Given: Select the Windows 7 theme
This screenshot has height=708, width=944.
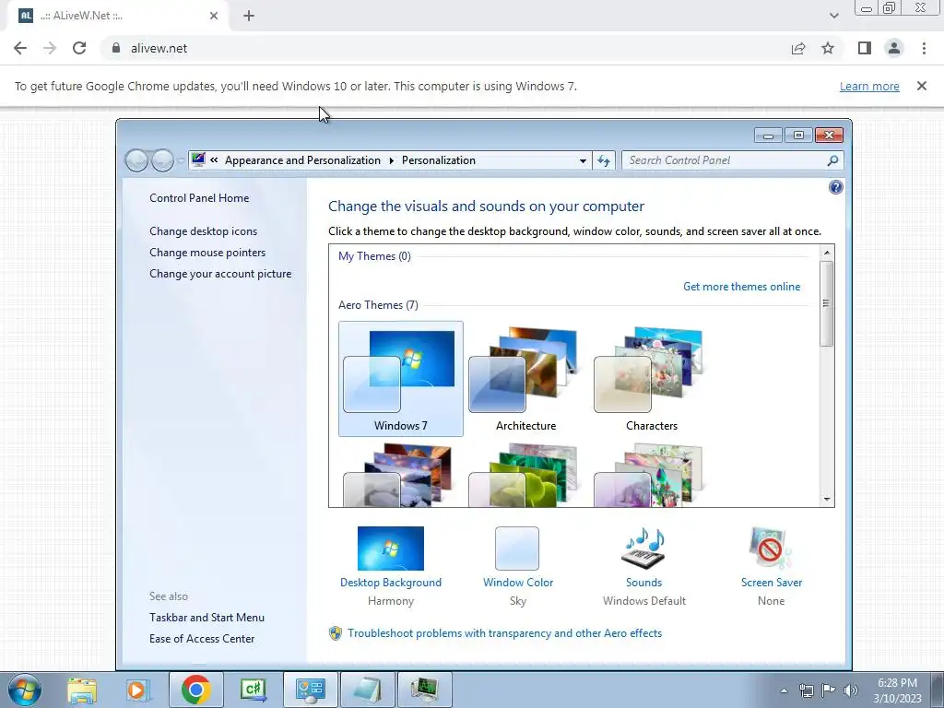Looking at the screenshot, I should 400,379.
